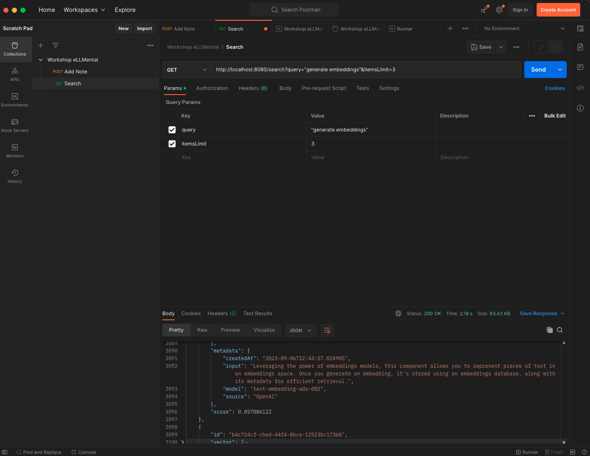Open the Monitors sidebar panel
This screenshot has height=456, width=590.
[x=15, y=151]
